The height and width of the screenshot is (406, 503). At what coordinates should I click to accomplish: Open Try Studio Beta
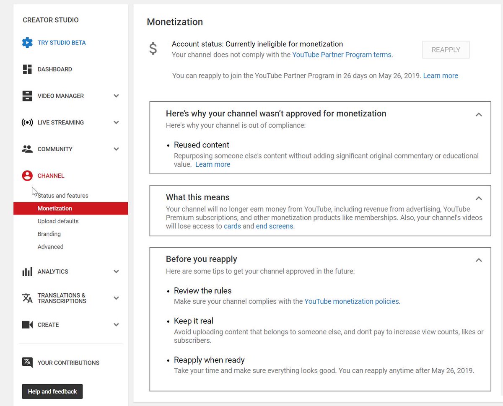pos(62,43)
